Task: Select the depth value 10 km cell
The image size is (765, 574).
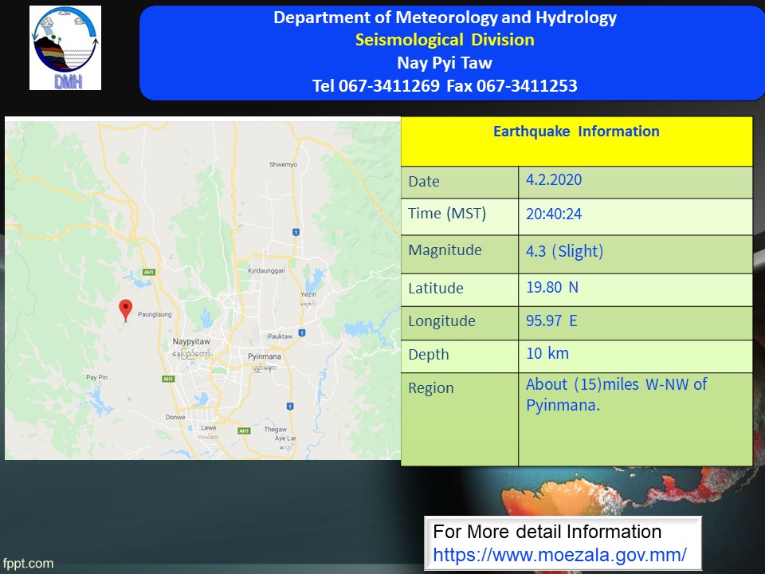Action: click(x=547, y=353)
